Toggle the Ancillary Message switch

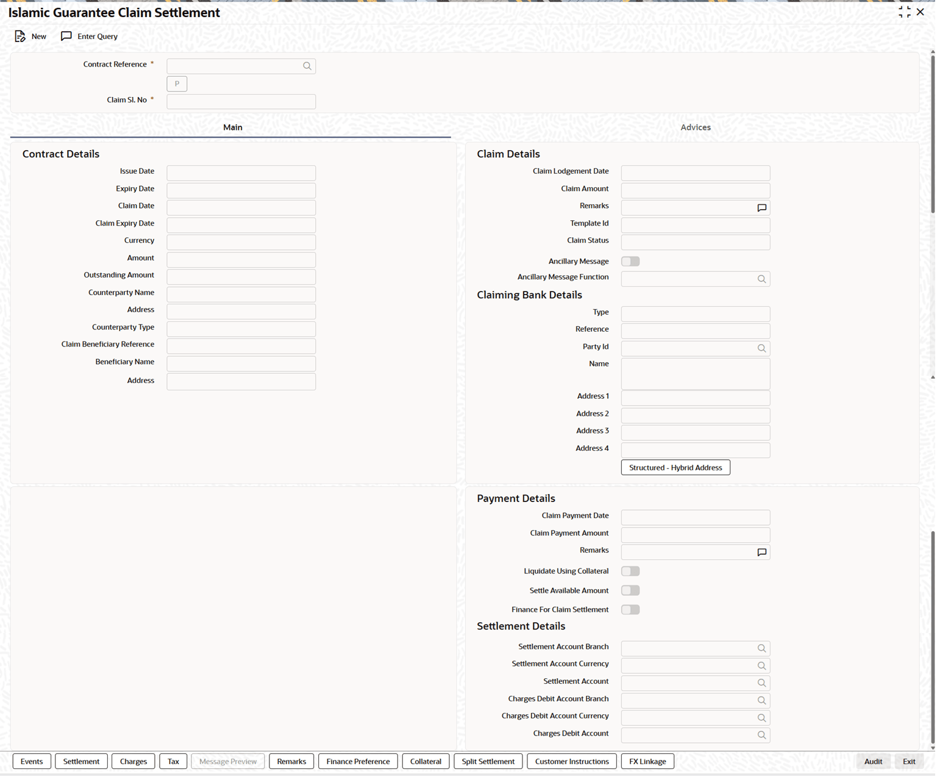tap(630, 262)
